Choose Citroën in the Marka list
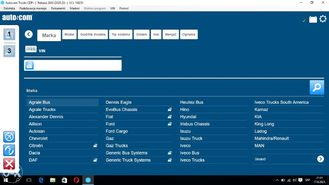The width and height of the screenshot is (329, 185). [36, 146]
